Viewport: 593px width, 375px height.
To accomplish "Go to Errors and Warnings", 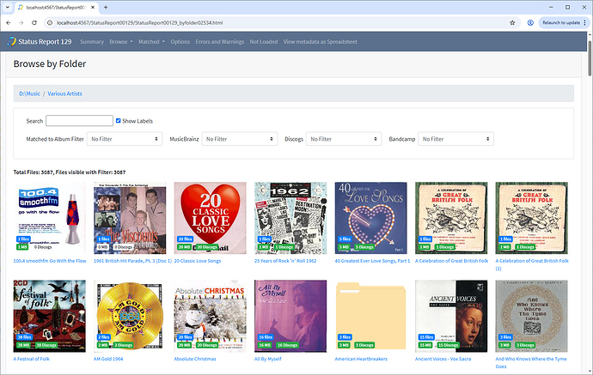I will coord(220,42).
